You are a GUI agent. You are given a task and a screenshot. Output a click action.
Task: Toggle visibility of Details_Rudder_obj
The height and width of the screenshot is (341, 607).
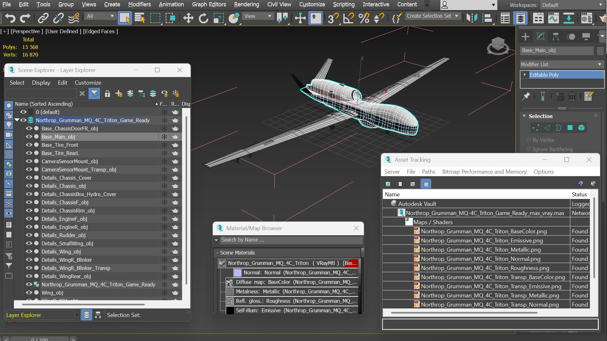coord(29,235)
